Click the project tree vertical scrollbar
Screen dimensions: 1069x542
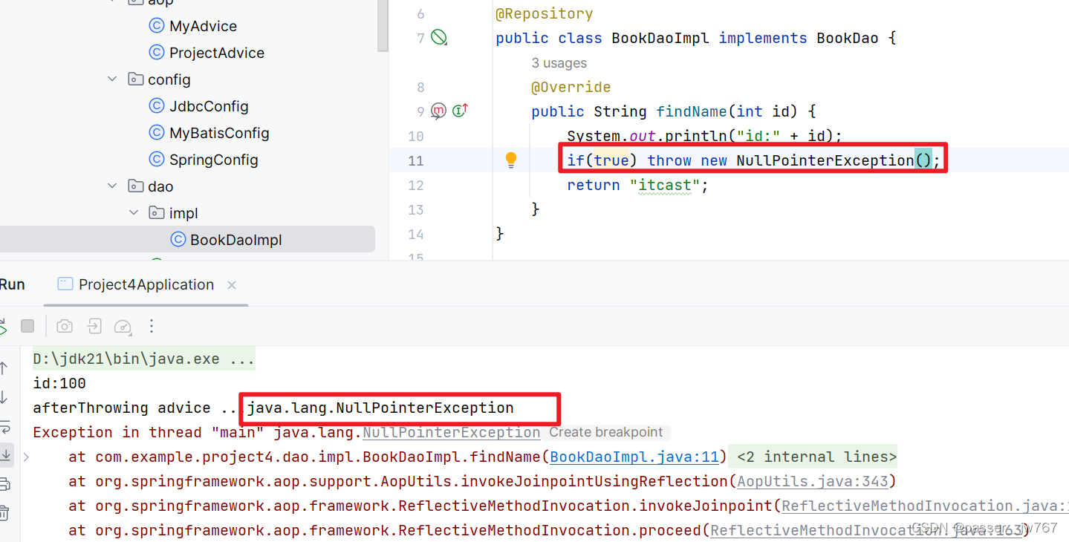tap(383, 25)
